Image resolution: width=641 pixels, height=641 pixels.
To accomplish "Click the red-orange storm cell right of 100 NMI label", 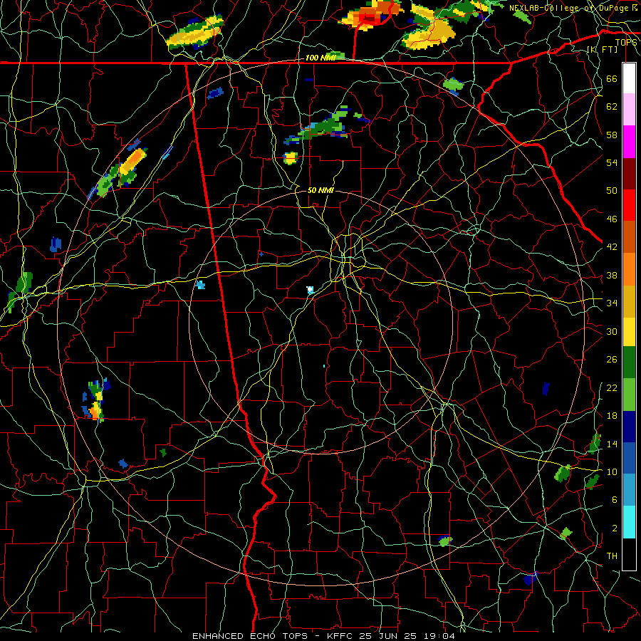I will 370,16.
